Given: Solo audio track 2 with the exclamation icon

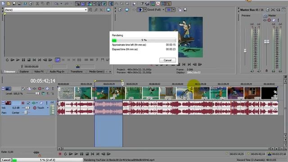Looking at the screenshot, I should coord(47,103).
